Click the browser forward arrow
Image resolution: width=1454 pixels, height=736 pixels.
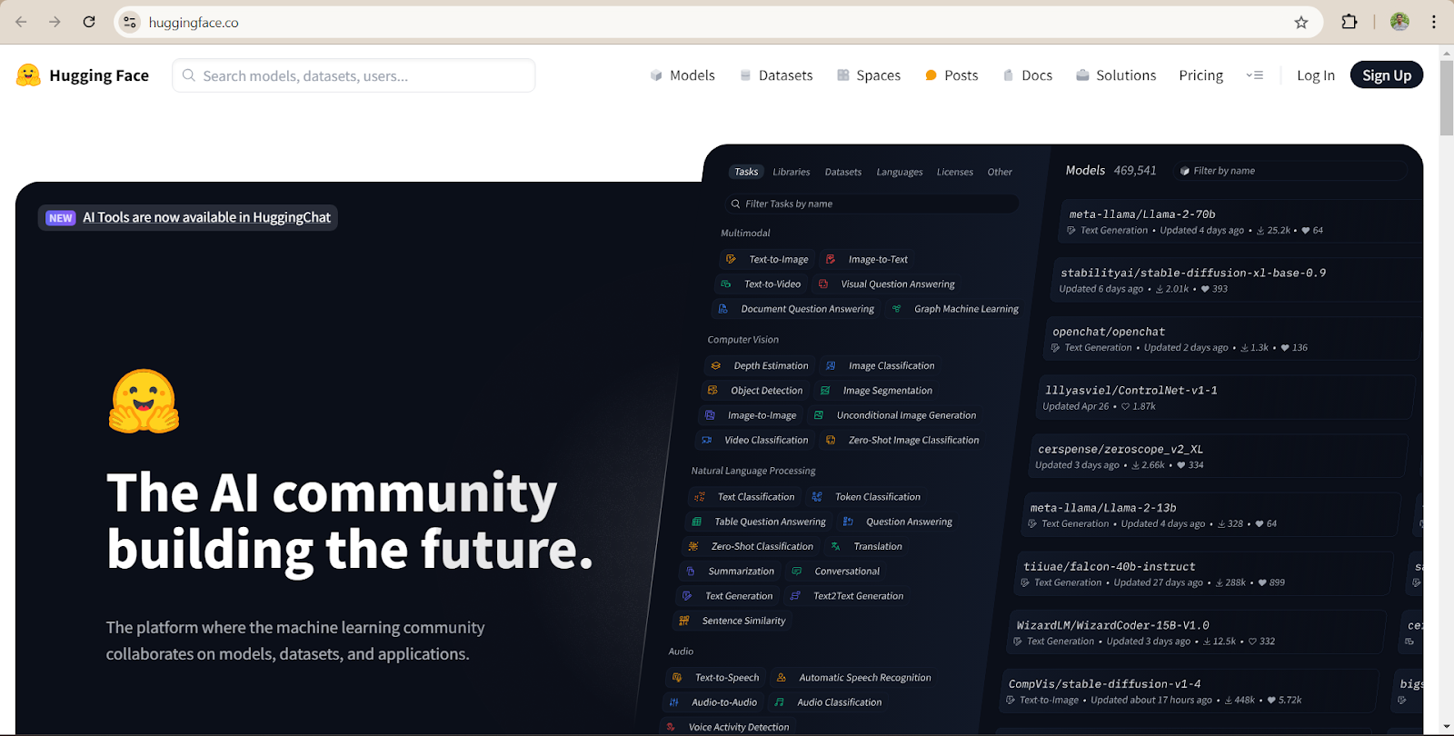[x=55, y=22]
